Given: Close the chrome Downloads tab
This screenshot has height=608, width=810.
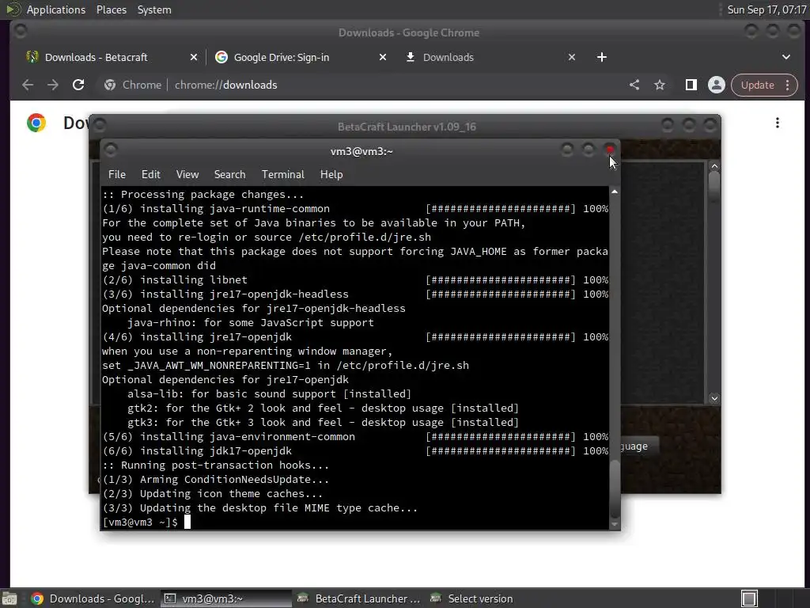Looking at the screenshot, I should point(572,57).
